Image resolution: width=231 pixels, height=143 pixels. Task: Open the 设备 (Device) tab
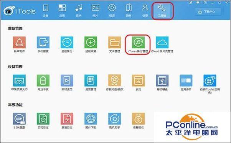click(x=45, y=10)
